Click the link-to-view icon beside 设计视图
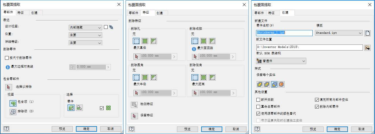375x134 pixels. [x=111, y=27]
